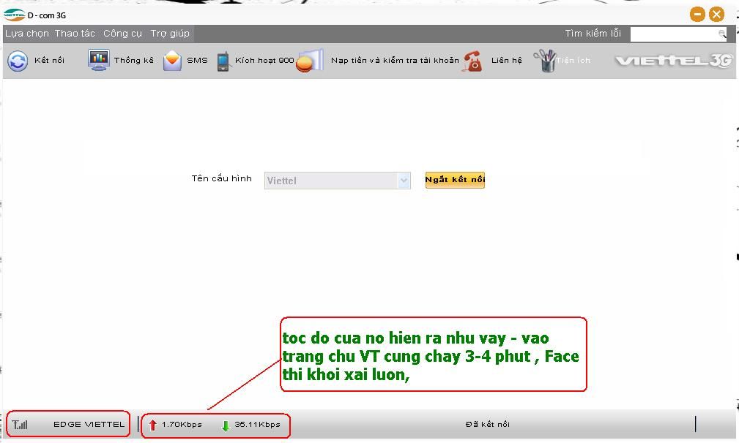This screenshot has height=443, width=739.
Task: Click the signal strength bars icon
Action: (20, 425)
